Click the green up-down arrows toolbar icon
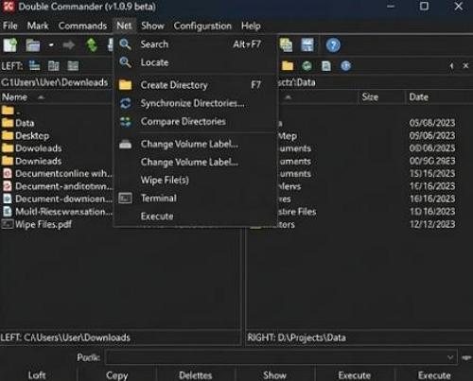Image resolution: width=473 pixels, height=381 pixels. [92, 45]
